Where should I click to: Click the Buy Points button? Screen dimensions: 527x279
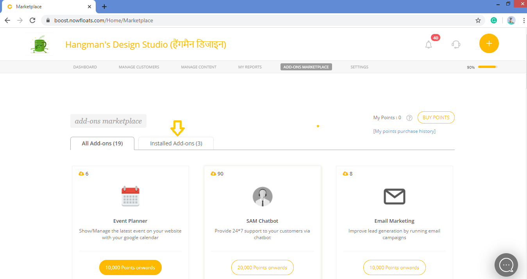click(436, 118)
